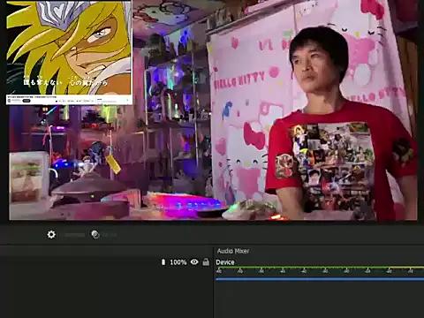Click the like button in the overlay's action row
Viewport: 424px width, 318px height.
[x=57, y=101]
